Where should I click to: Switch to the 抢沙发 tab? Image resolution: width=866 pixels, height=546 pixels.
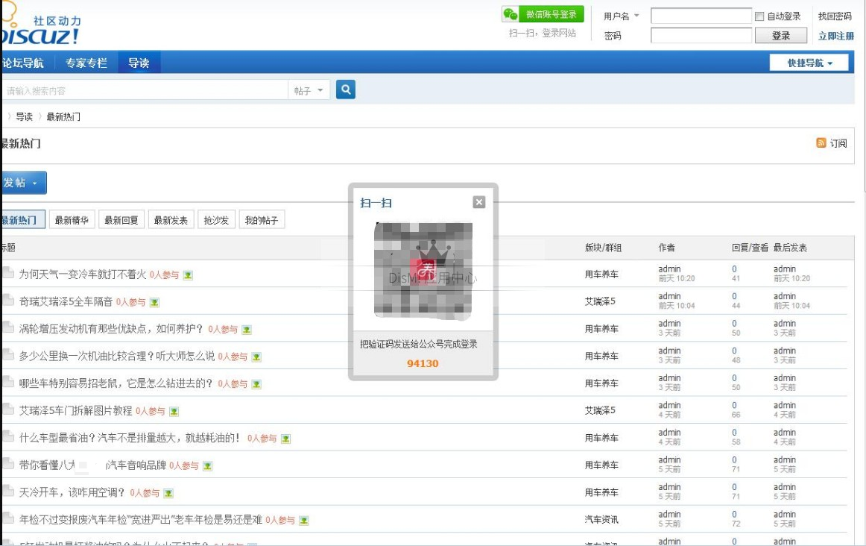pyautogui.click(x=216, y=220)
